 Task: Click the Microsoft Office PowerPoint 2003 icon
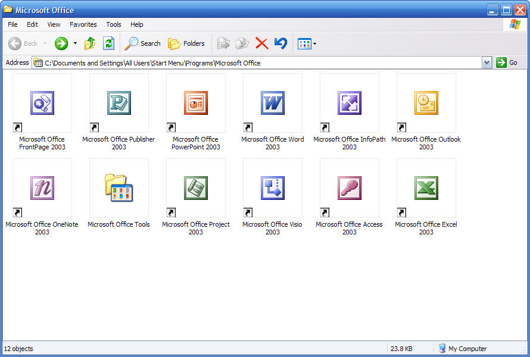196,103
